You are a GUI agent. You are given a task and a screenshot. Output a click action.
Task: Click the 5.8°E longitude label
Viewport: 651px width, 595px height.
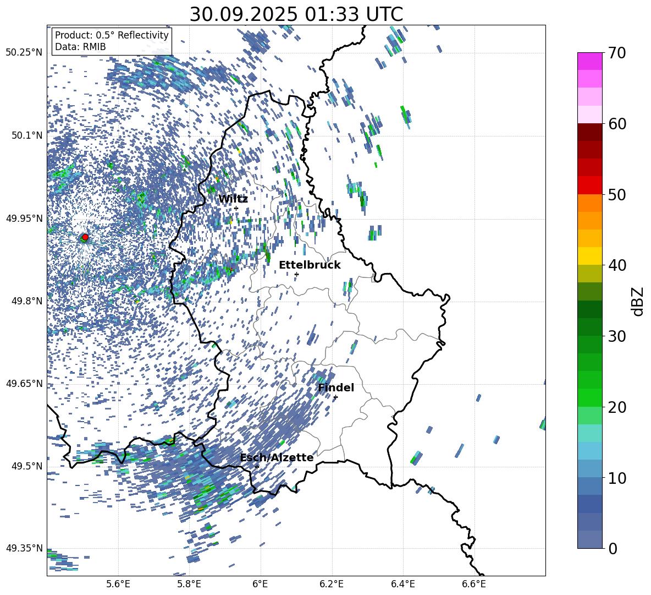[189, 584]
